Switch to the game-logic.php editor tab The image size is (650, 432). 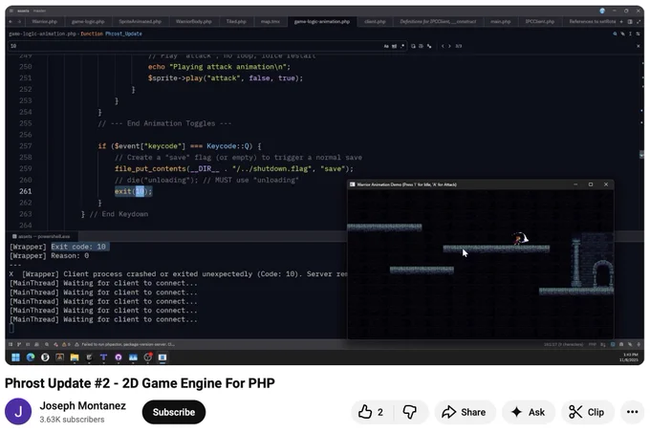[x=88, y=22]
